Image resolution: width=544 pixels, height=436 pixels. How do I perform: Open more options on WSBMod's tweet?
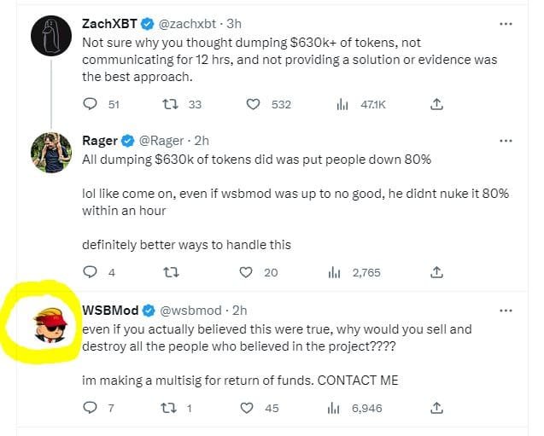pyautogui.click(x=506, y=310)
